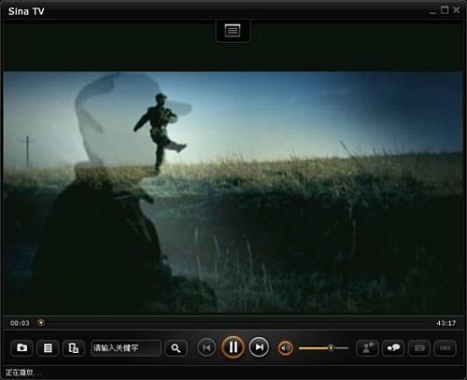Expand the top menu list panel

pos(233,31)
